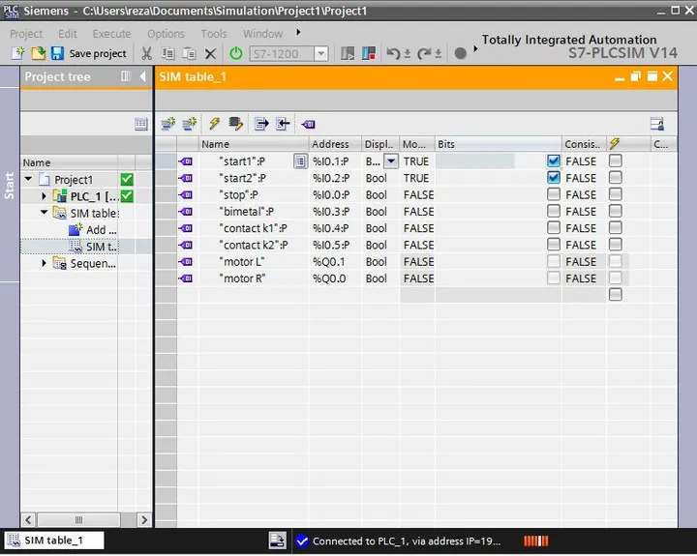
Task: Click the export SIM table icon
Action: [x=261, y=124]
